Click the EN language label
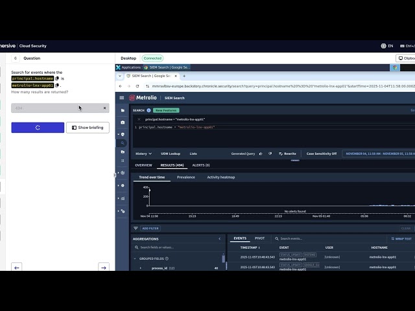415x311 pixels. [x=390, y=46]
